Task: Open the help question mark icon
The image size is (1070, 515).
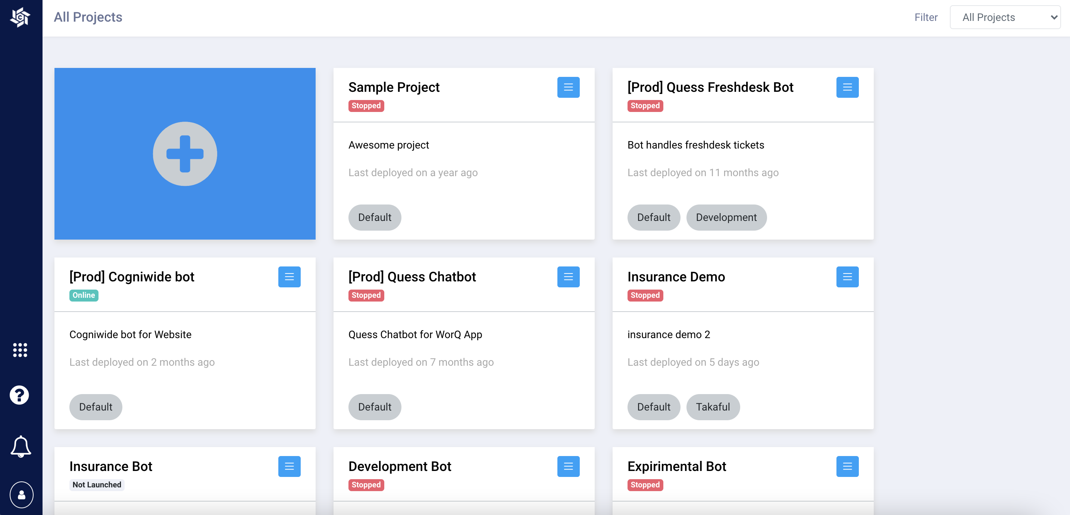Action: (x=19, y=394)
